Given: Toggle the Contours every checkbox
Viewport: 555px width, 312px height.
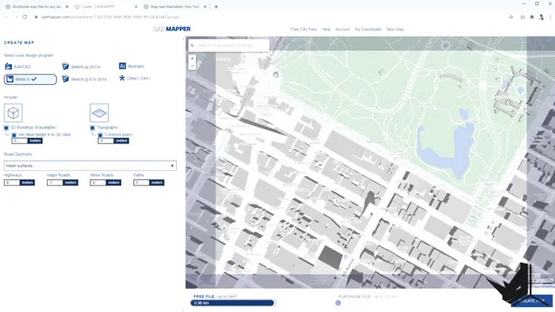Looking at the screenshot, I should [100, 135].
